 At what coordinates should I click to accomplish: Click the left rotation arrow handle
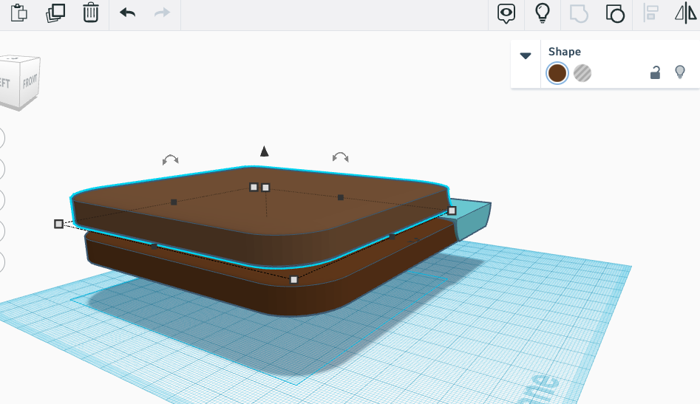point(171,160)
